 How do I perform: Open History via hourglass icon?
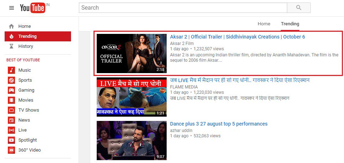(x=11, y=46)
